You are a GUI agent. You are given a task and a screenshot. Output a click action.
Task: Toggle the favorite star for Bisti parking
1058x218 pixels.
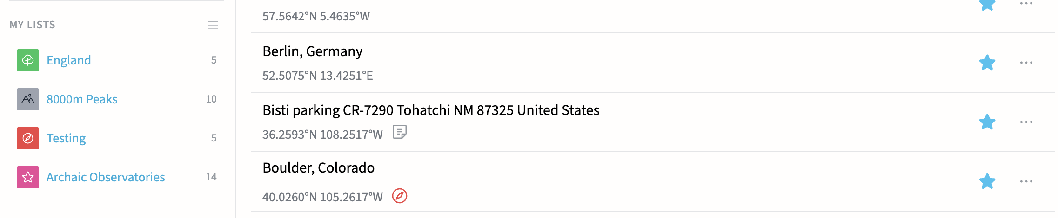click(987, 122)
